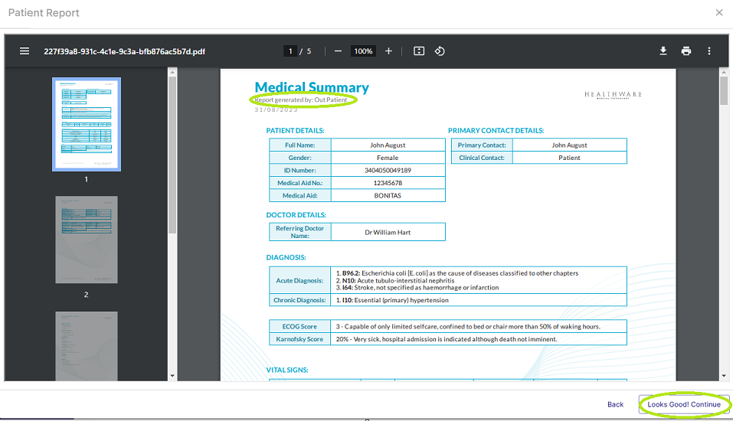Viewport: 733px width, 421px height.
Task: Click the thumbnail panel scrollbar
Action: click(172, 153)
